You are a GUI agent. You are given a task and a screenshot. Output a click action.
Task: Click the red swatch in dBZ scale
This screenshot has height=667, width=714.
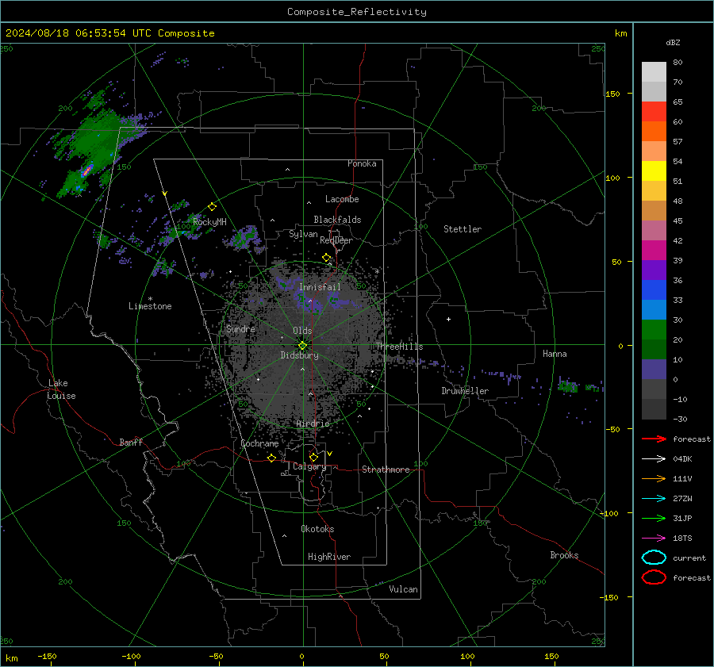point(654,112)
